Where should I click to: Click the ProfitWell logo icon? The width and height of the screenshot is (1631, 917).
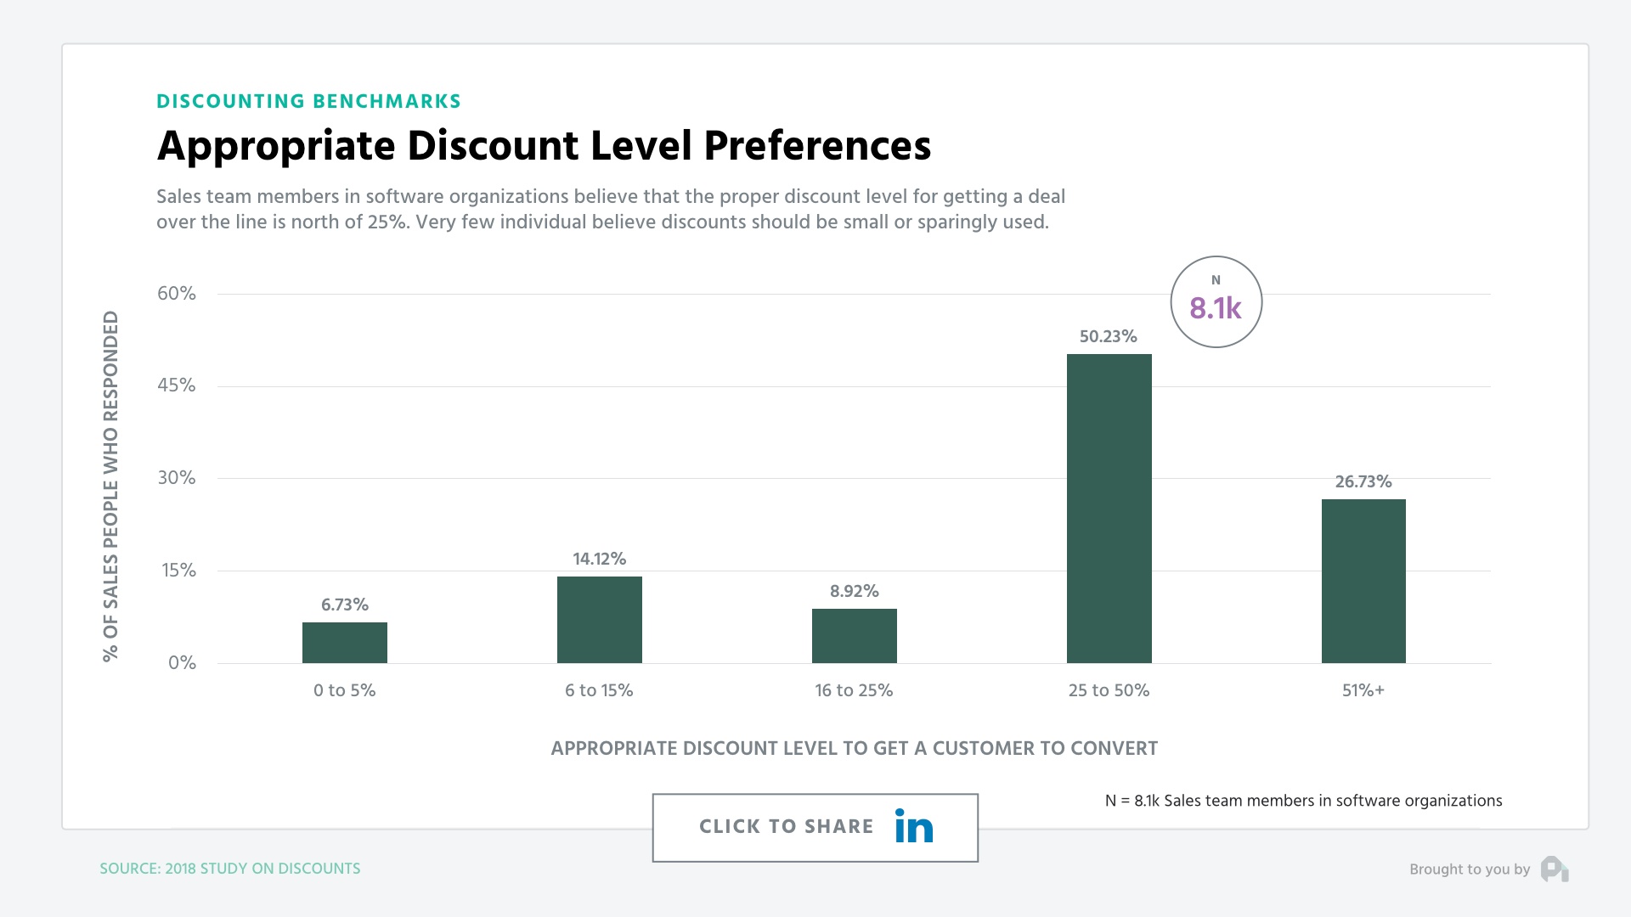pyautogui.click(x=1555, y=869)
